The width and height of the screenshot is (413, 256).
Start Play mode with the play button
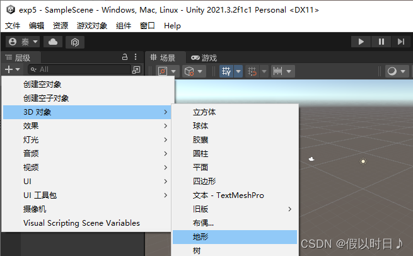[x=361, y=42]
